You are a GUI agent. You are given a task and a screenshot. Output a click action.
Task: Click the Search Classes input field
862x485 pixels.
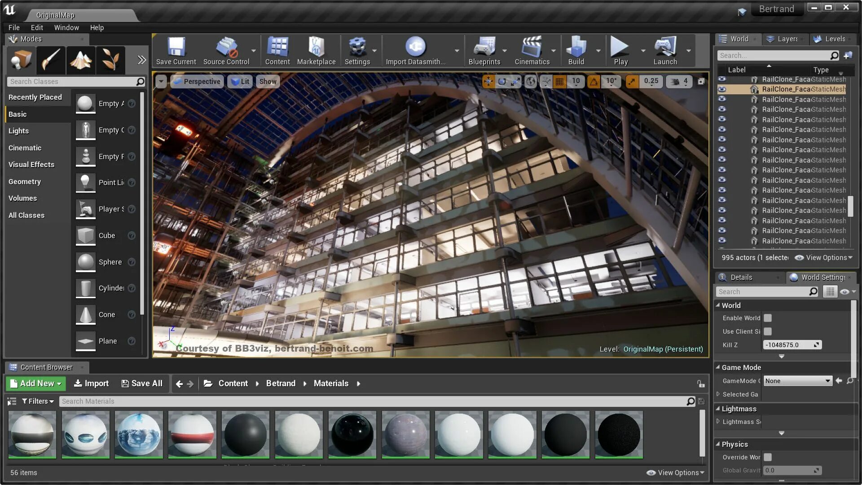tap(72, 82)
